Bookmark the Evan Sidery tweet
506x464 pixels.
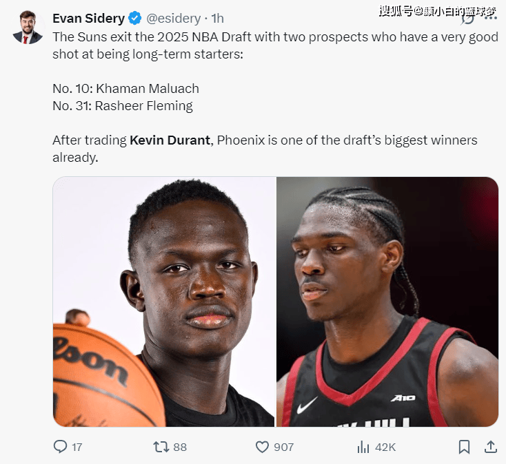(x=464, y=447)
